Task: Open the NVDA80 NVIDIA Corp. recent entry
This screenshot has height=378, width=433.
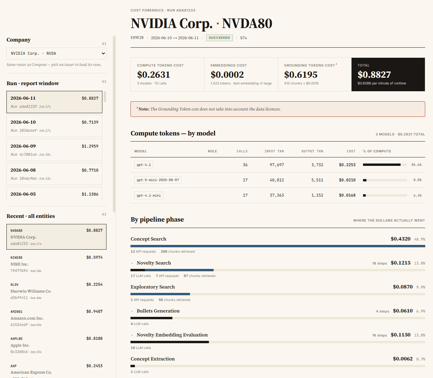Action: pos(56,237)
